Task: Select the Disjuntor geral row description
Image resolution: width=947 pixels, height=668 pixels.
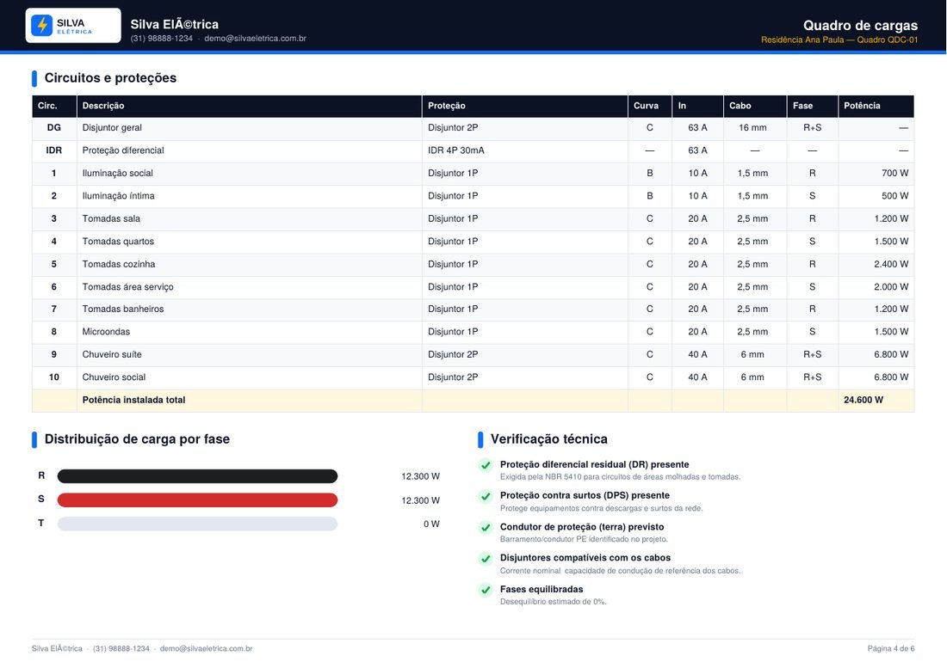Action: (112, 128)
